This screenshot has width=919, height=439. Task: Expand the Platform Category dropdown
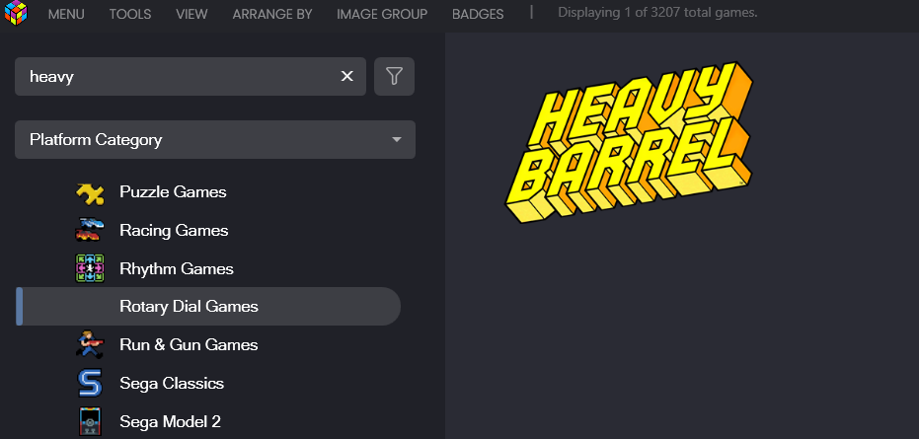[215, 139]
